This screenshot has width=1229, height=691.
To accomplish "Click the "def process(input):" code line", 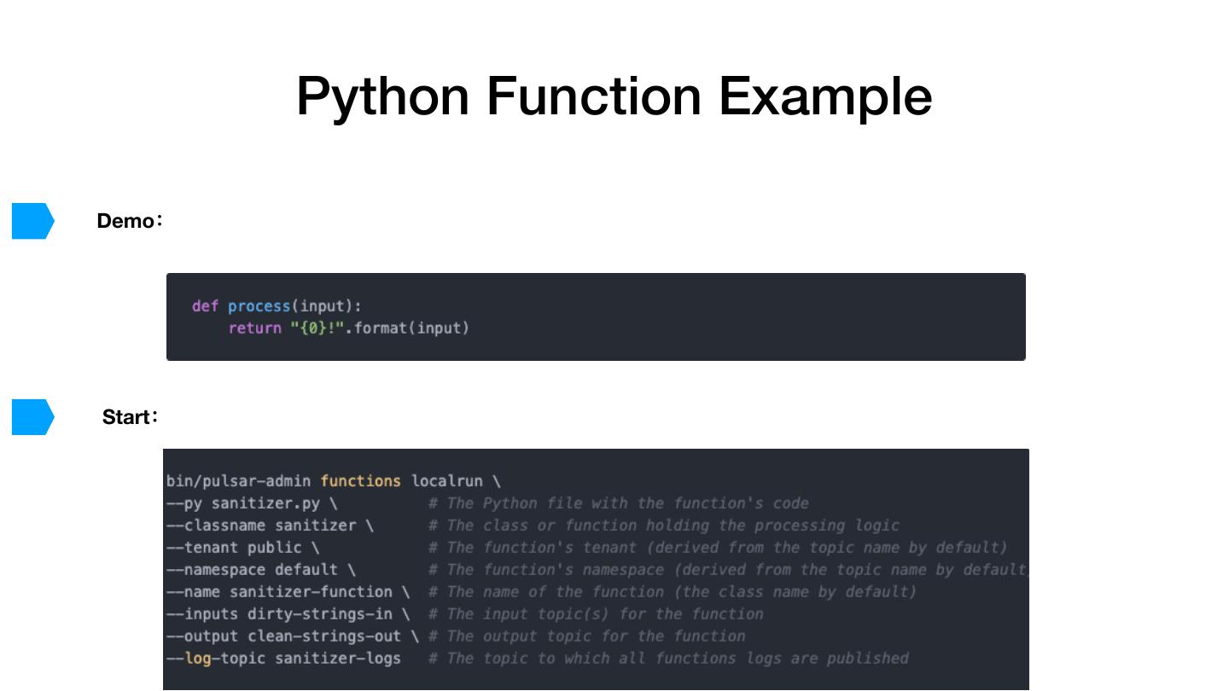I will 277,306.
